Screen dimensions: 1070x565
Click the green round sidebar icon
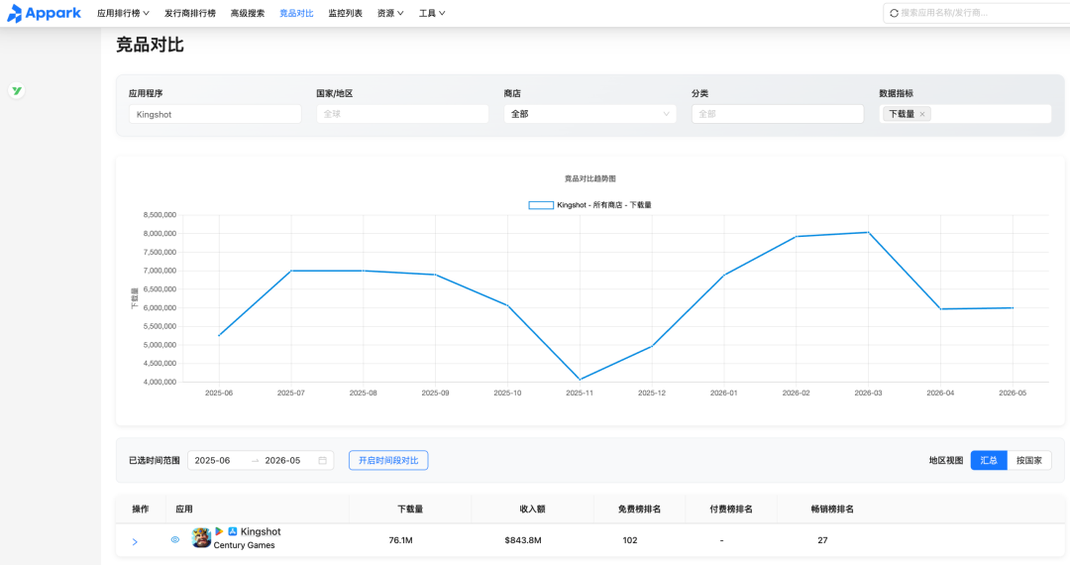pyautogui.click(x=17, y=90)
